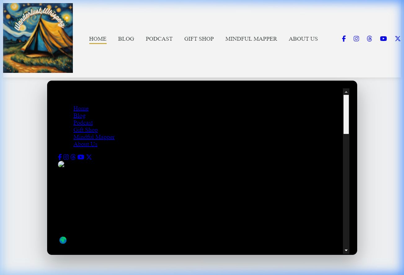Screen dimensions: 404x275
Task: Click the Facebook icon in the top header
Action: click(x=344, y=39)
